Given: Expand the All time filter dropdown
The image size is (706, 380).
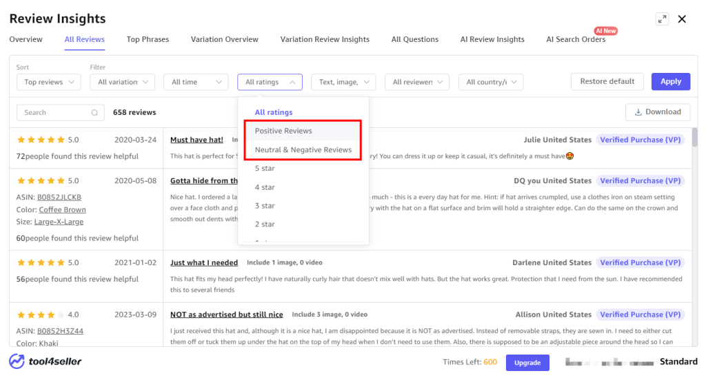Looking at the screenshot, I should point(196,82).
